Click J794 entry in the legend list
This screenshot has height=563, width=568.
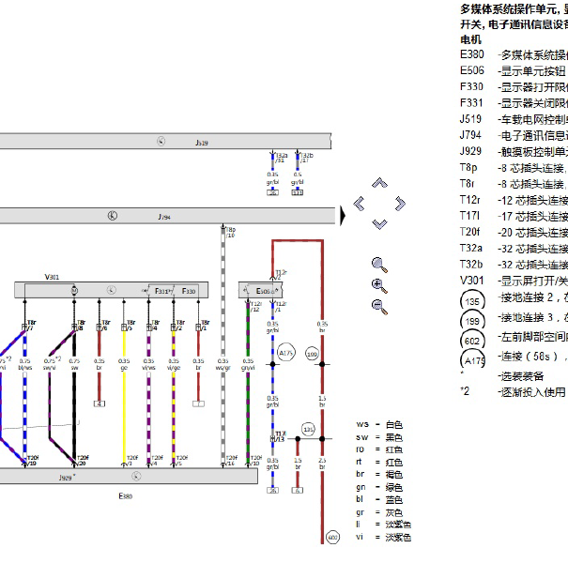tap(514, 135)
